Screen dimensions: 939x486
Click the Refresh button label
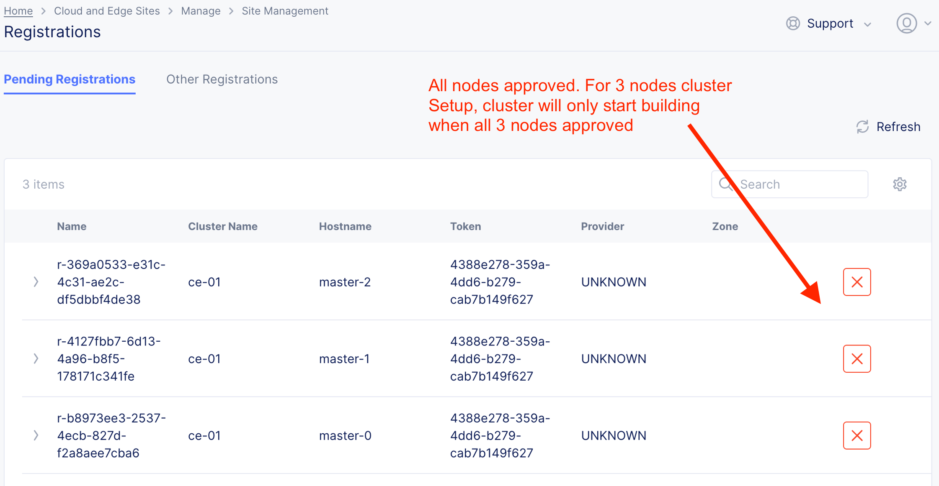[898, 127]
